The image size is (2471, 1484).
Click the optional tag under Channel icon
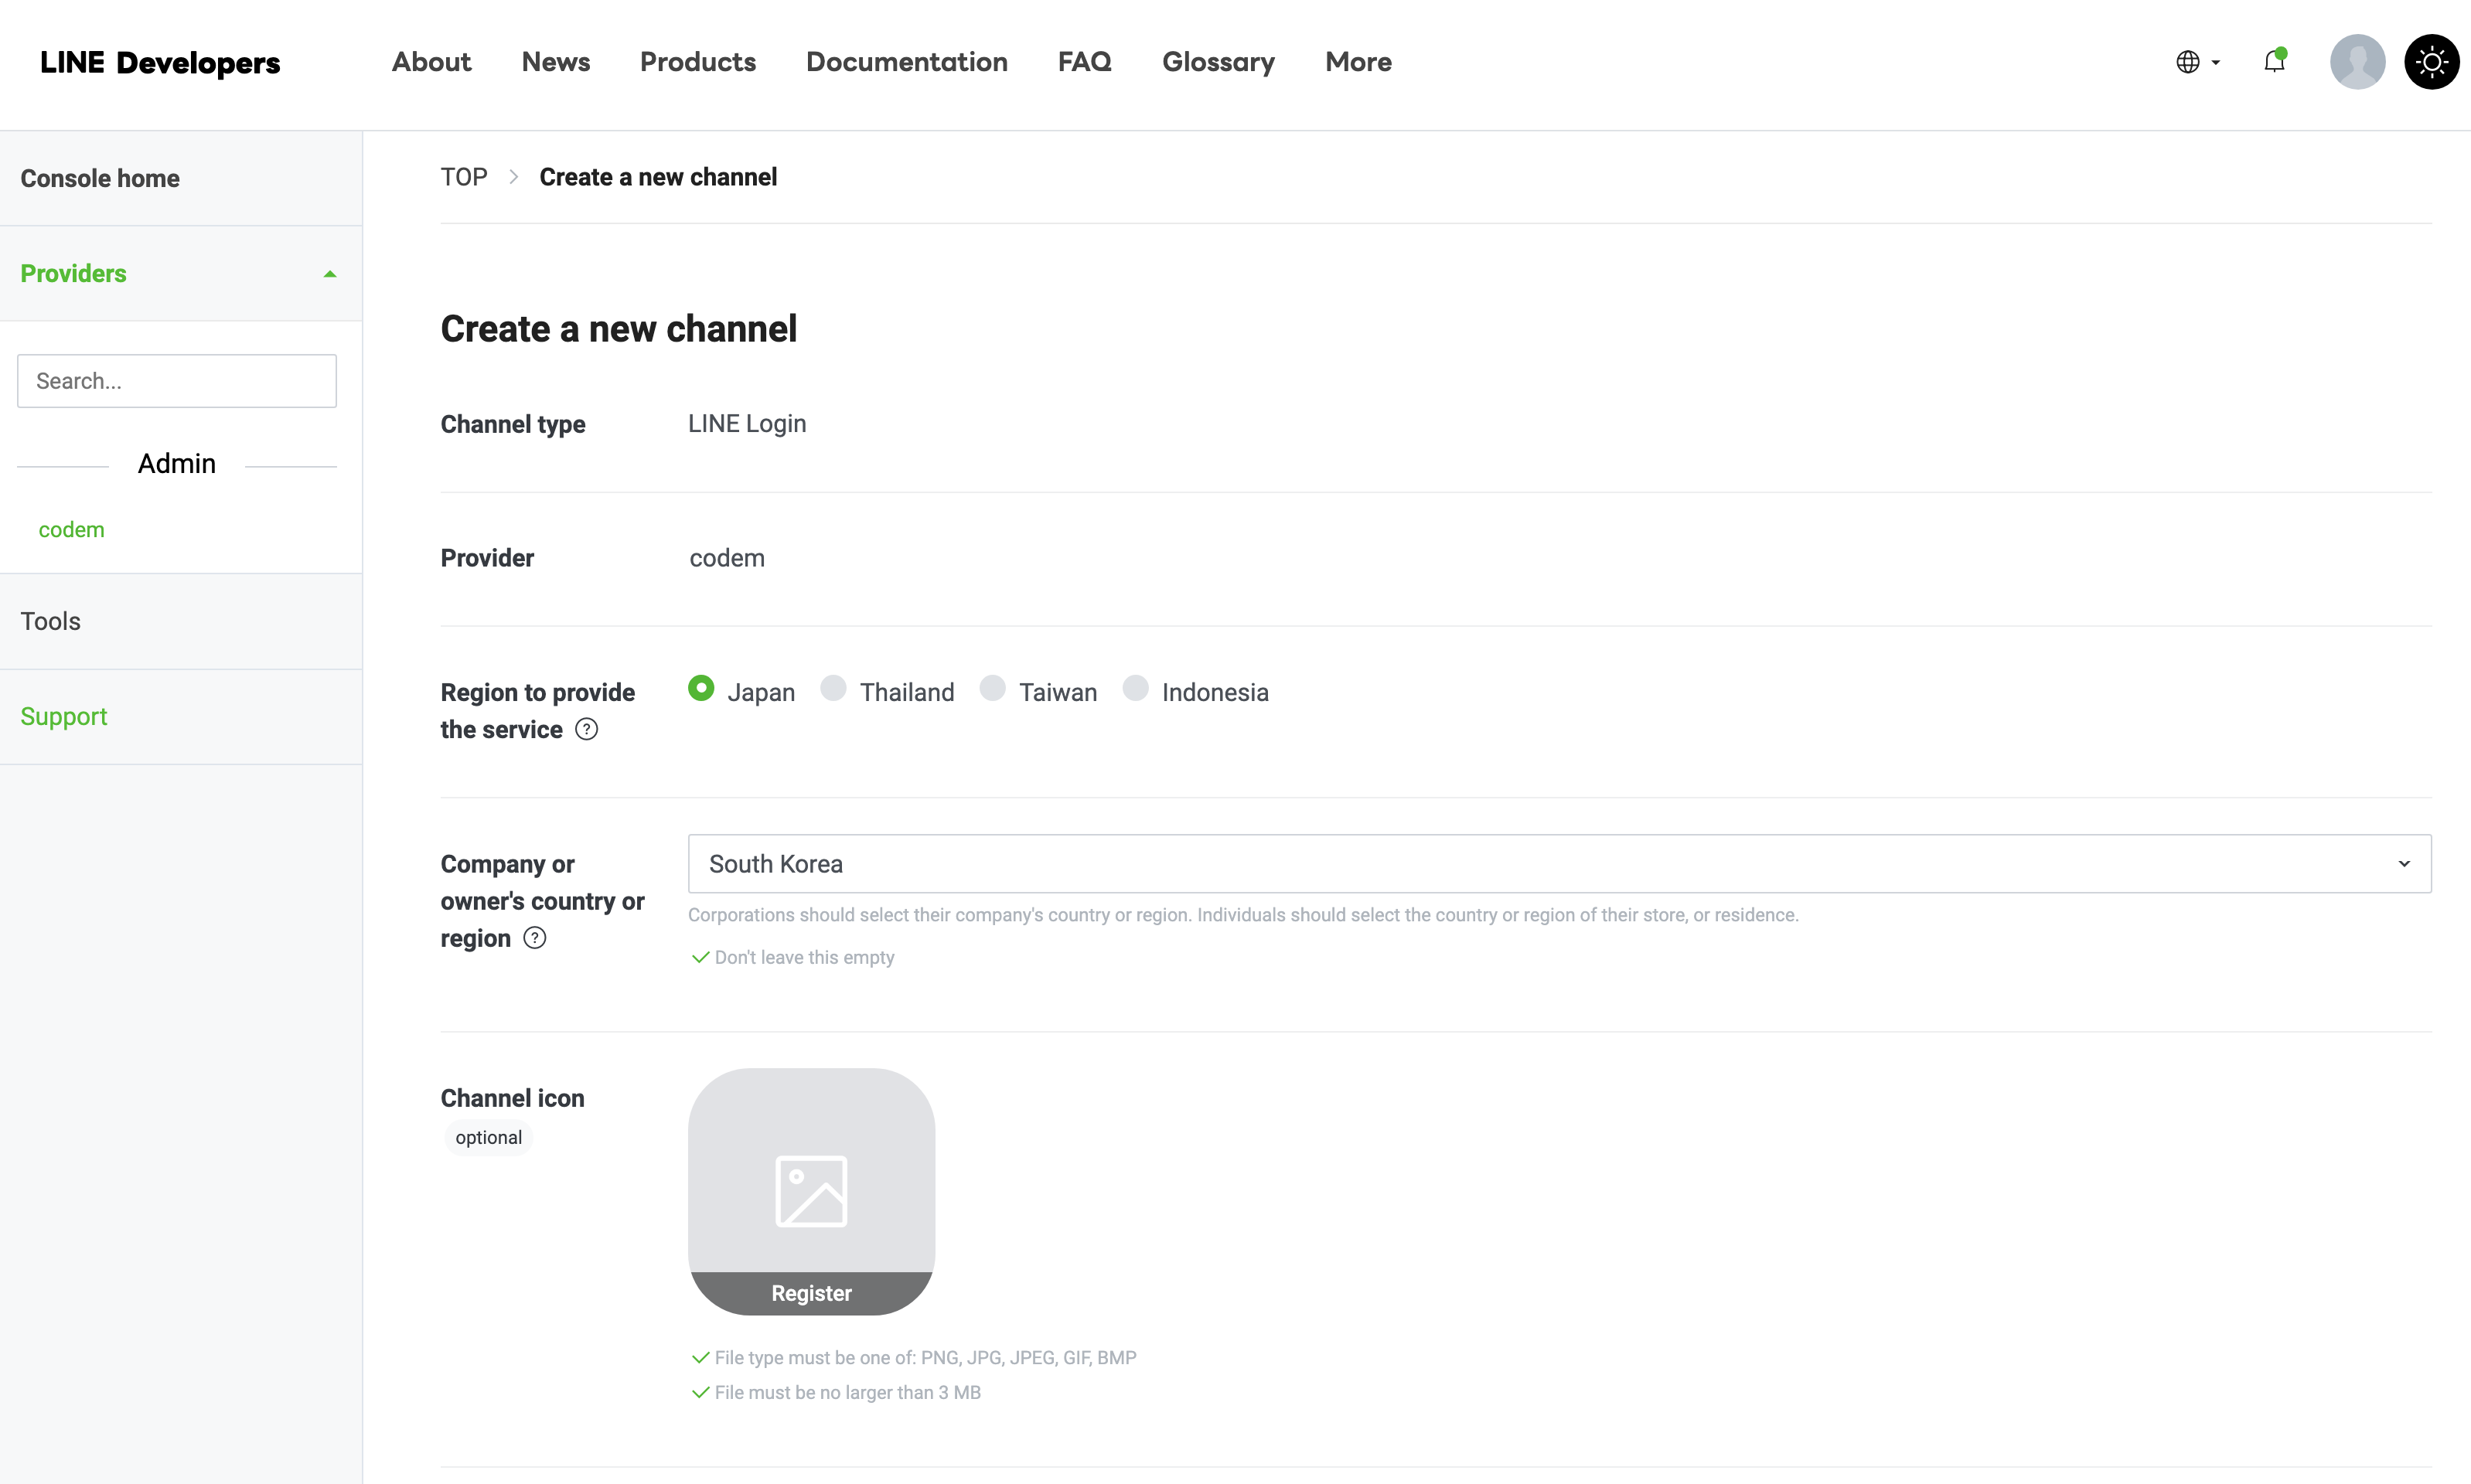pyautogui.click(x=488, y=1138)
